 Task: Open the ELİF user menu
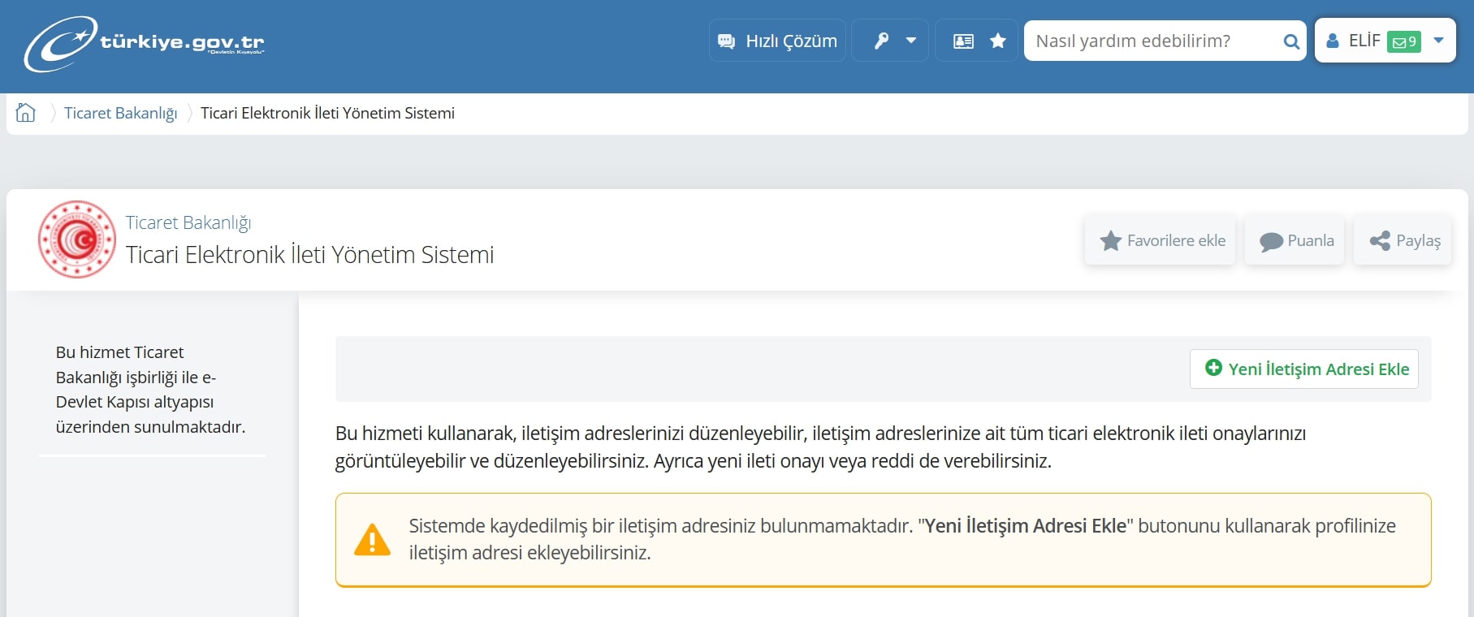coord(1385,41)
